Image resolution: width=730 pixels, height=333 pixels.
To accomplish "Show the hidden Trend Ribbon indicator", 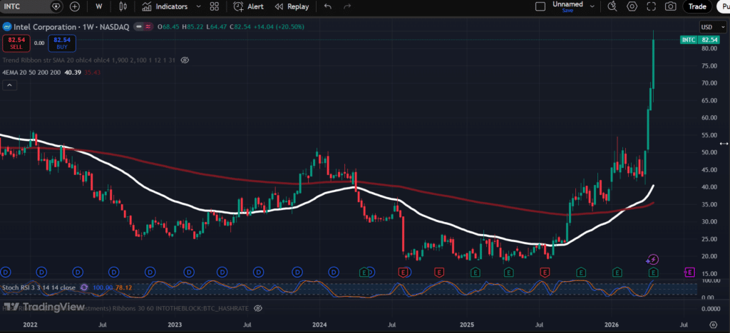I will (x=185, y=60).
